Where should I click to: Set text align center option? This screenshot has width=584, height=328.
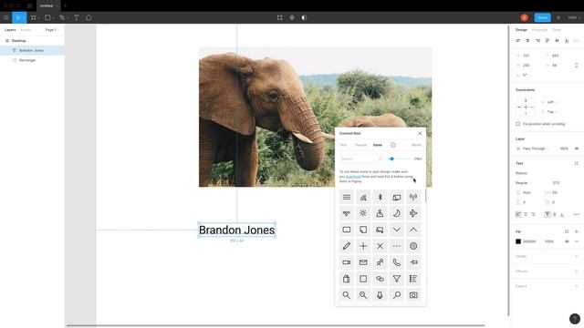point(526,214)
